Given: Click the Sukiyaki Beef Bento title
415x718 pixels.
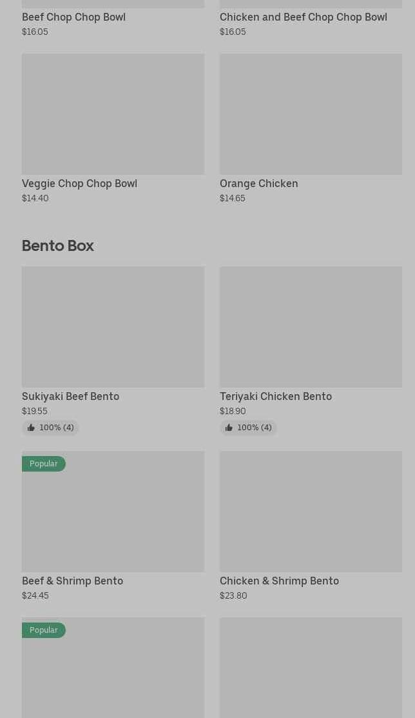Looking at the screenshot, I should (x=70, y=396).
